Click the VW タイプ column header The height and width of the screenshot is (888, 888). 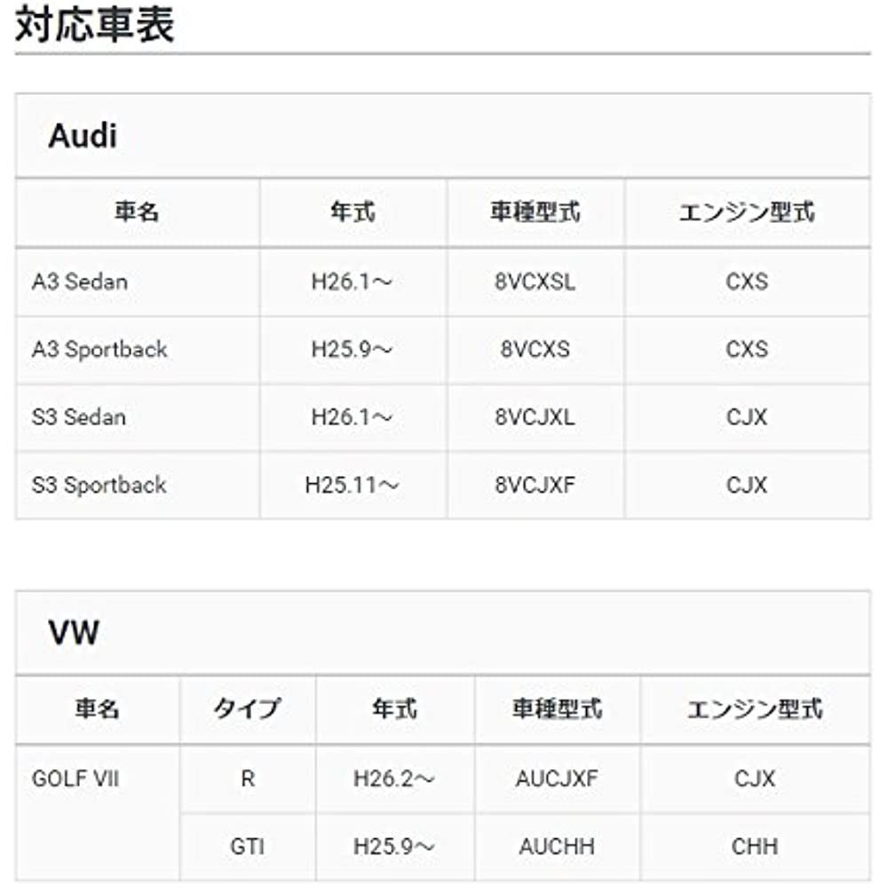pos(247,709)
